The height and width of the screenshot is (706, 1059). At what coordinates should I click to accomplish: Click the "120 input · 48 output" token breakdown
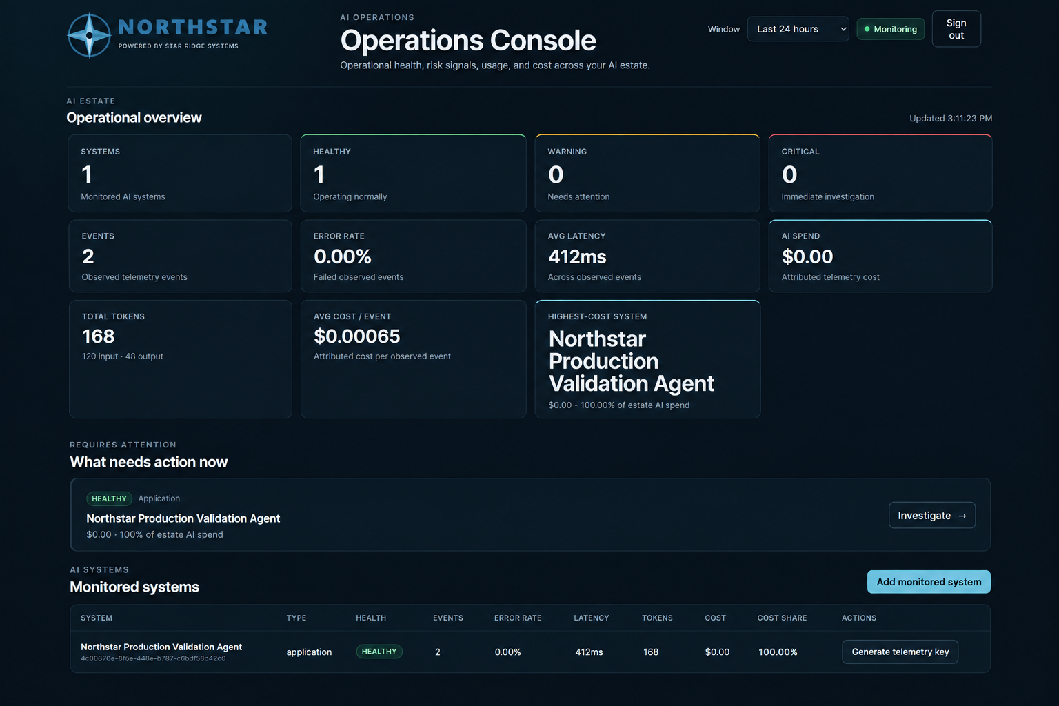(x=123, y=356)
